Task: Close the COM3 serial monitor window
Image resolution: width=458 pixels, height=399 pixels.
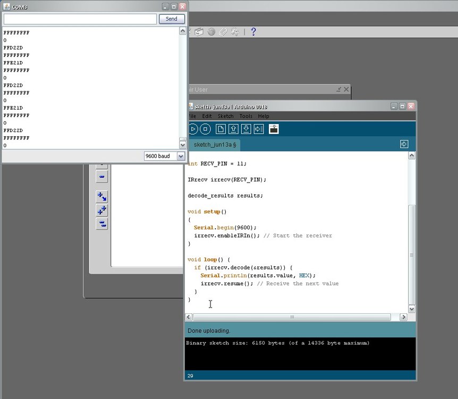Action: click(182, 6)
